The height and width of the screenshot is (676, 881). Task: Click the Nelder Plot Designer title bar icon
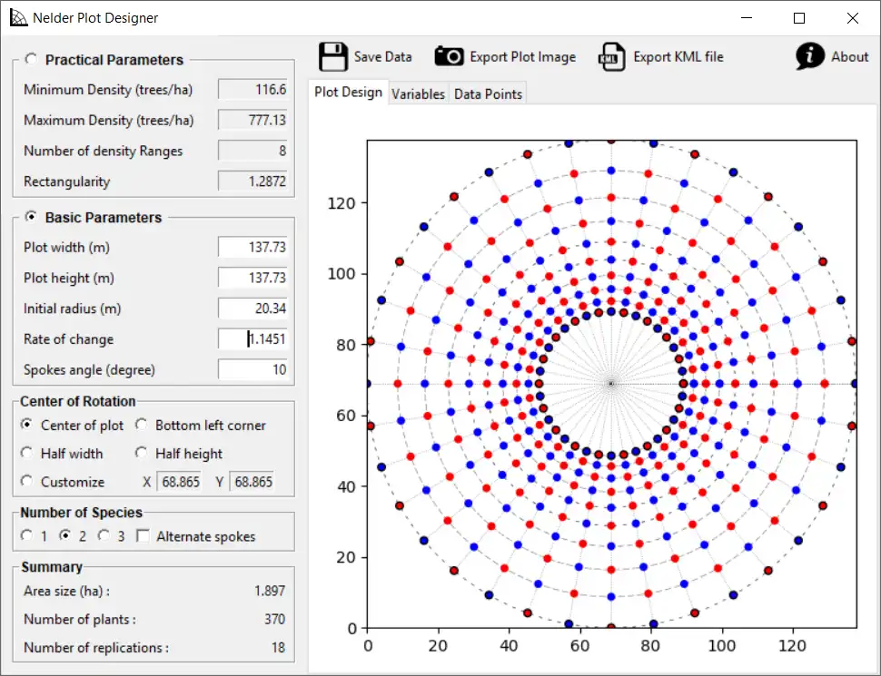coord(18,17)
